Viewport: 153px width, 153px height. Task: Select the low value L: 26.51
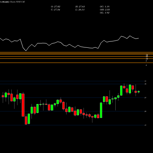[80, 10]
